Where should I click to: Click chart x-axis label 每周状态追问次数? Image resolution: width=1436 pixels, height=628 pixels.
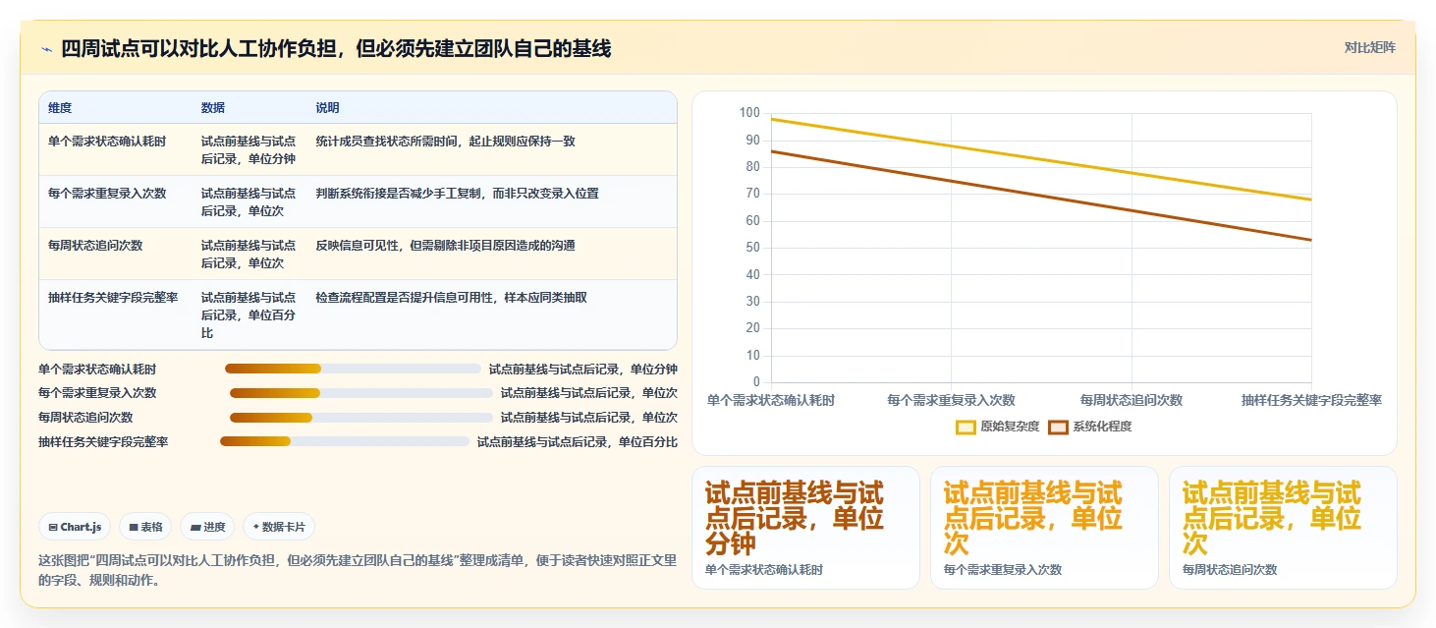(x=1132, y=400)
